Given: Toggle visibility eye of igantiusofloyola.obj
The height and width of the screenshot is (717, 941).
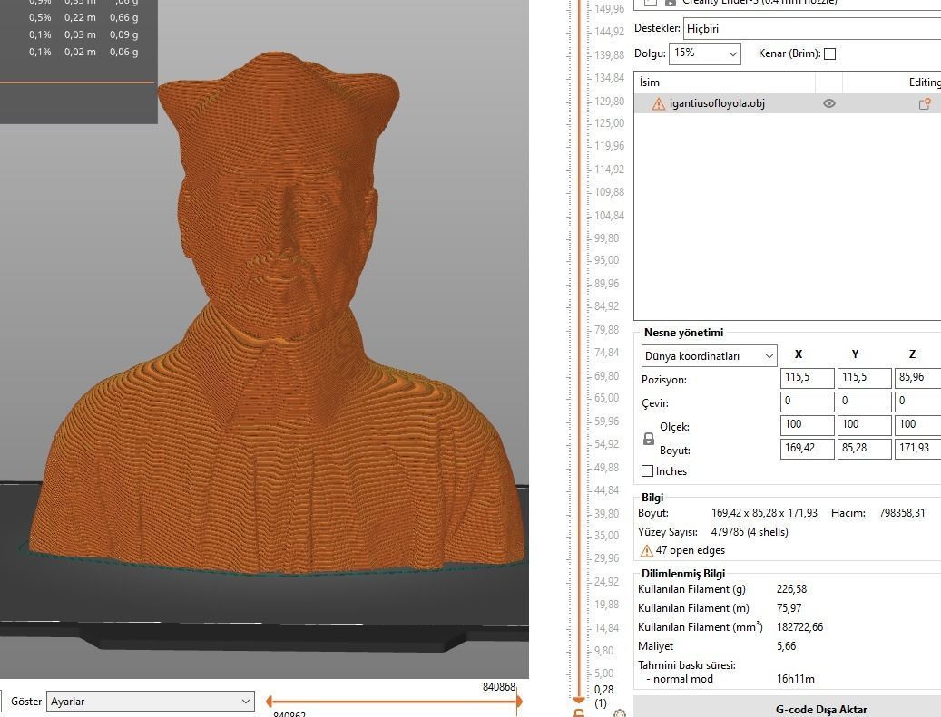Looking at the screenshot, I should tap(828, 103).
